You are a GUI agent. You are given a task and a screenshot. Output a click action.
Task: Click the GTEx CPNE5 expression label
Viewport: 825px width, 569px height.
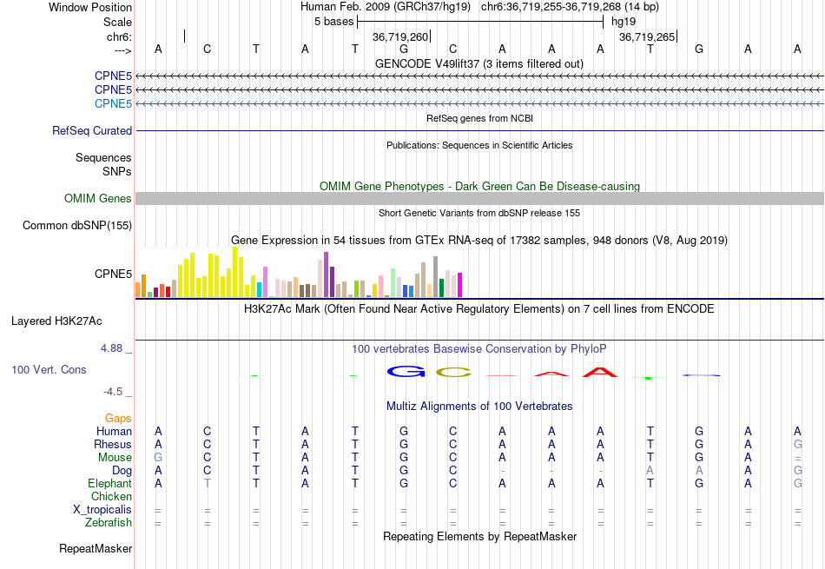point(113,274)
